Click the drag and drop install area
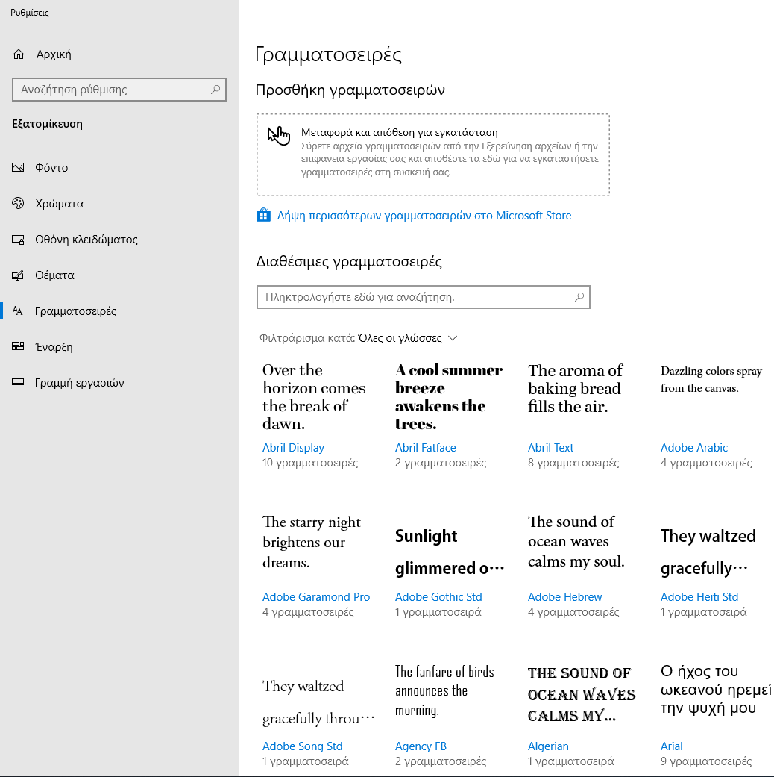 (432, 155)
